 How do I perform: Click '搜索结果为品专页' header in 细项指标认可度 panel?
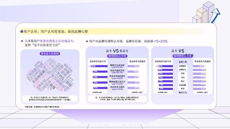point(98,61)
